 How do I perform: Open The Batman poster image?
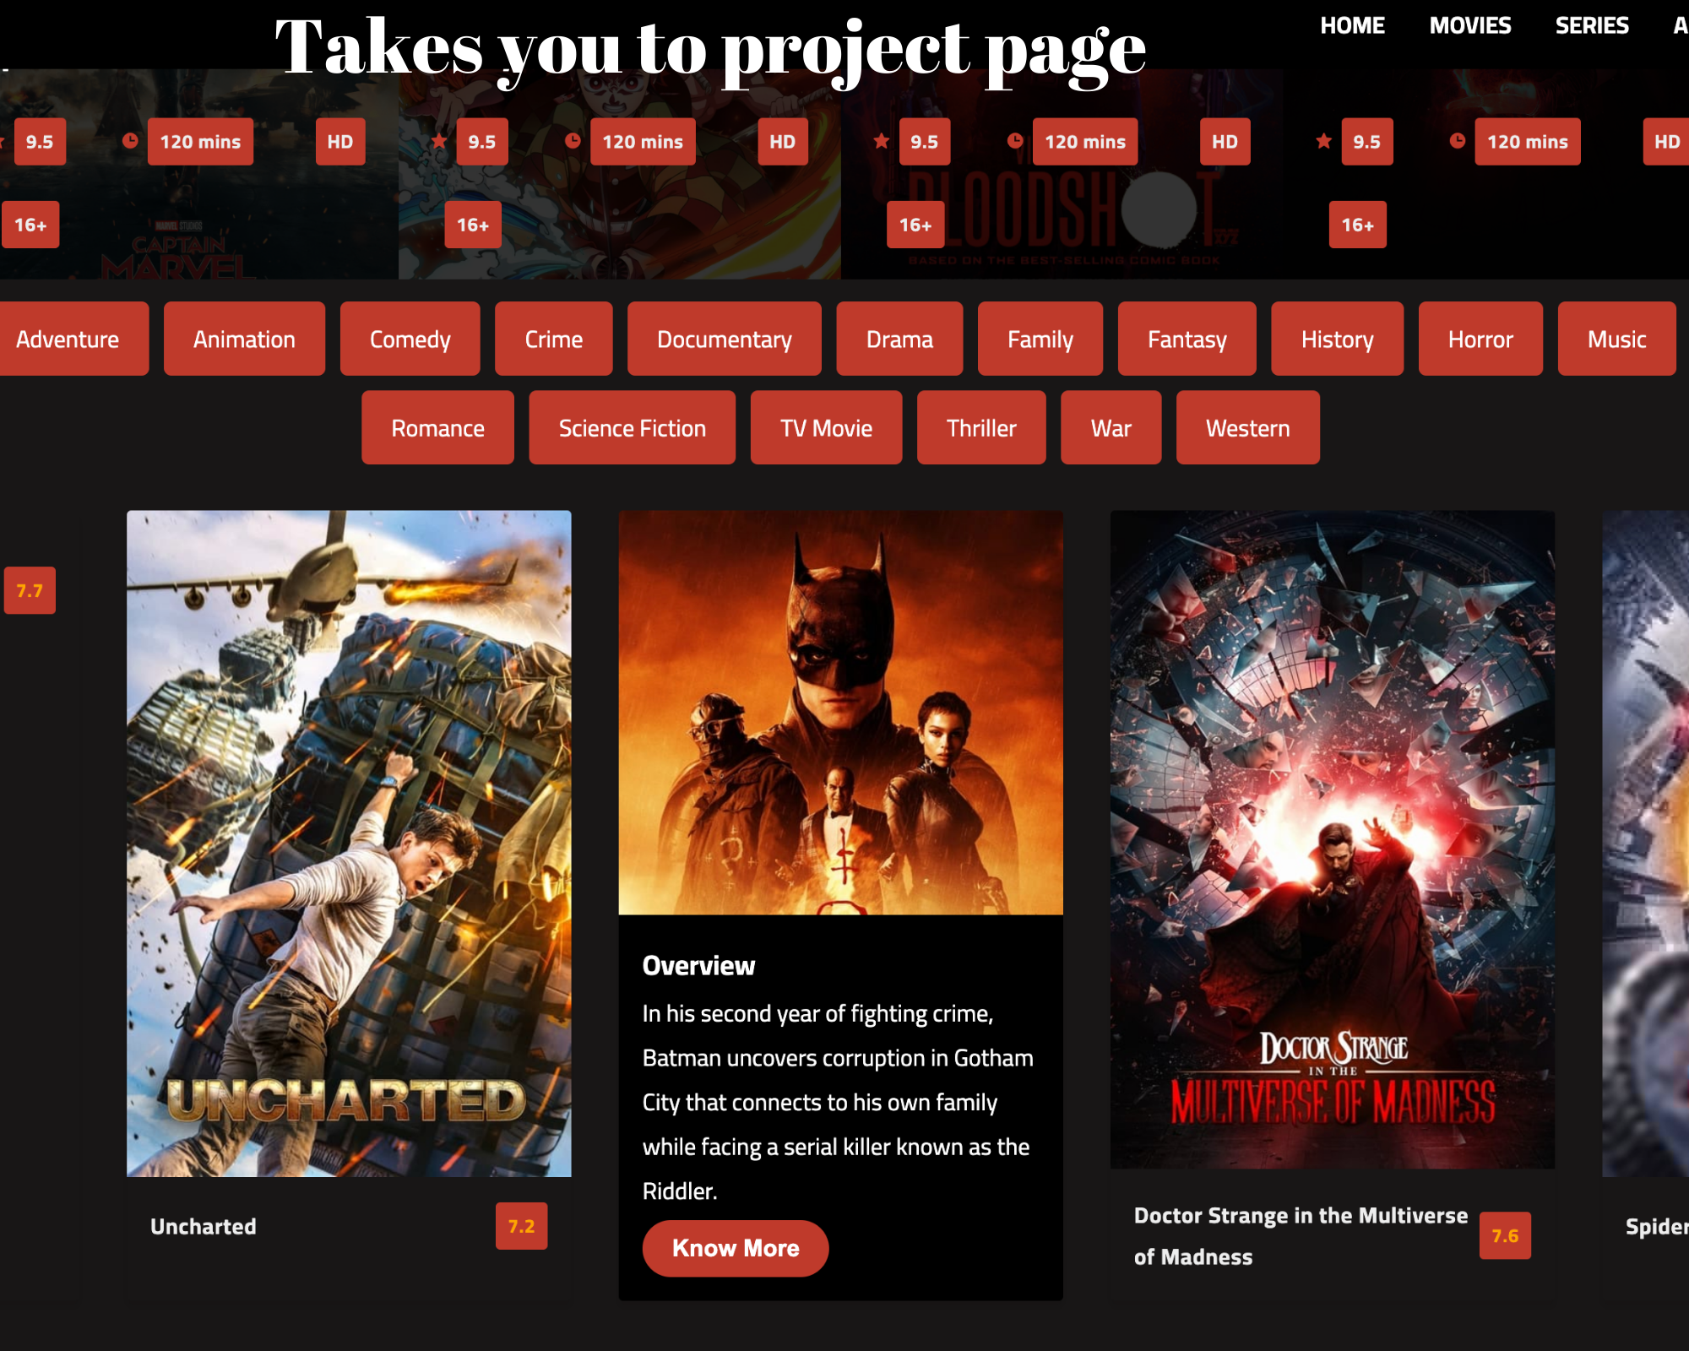840,712
